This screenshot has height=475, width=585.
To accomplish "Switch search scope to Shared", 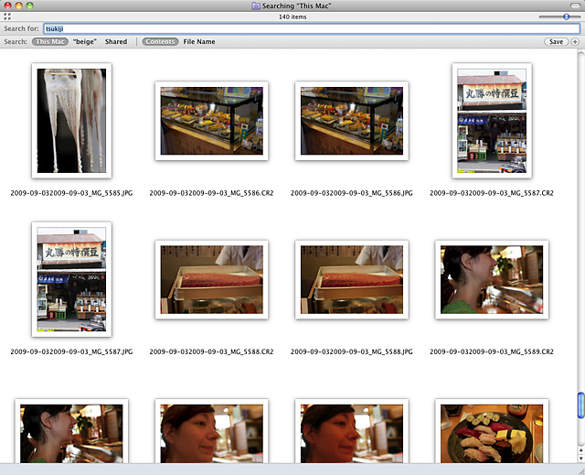I will click(116, 42).
